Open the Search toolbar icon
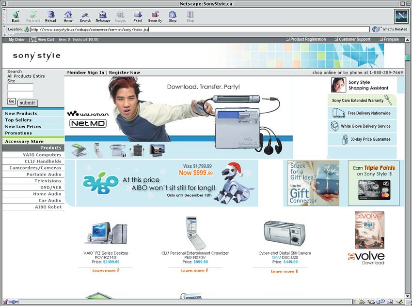412x306 pixels. (x=85, y=16)
